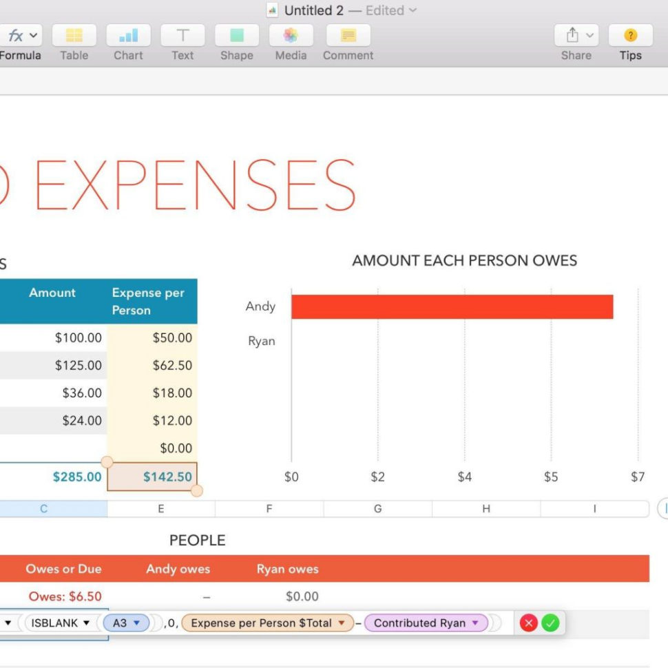This screenshot has height=668, width=668.
Task: Add a Comment
Action: [x=348, y=35]
